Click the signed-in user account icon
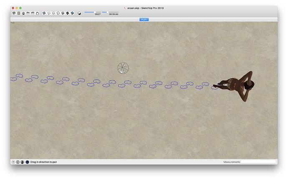288x179 pixels. pyautogui.click(x=22, y=162)
